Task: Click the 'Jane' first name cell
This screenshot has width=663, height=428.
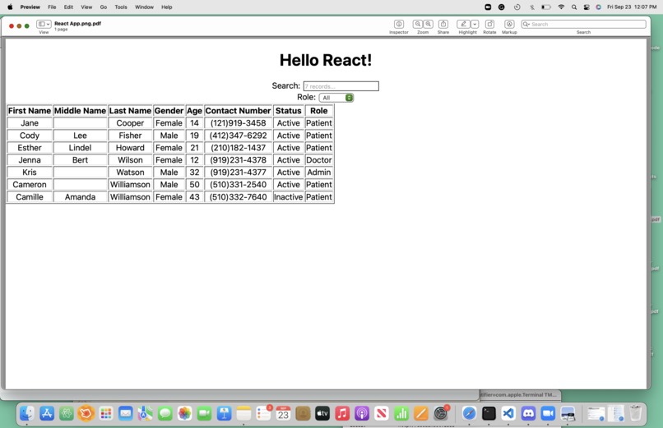Action: tap(30, 123)
